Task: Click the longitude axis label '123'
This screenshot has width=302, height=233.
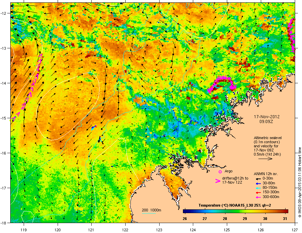Action: 159,230
